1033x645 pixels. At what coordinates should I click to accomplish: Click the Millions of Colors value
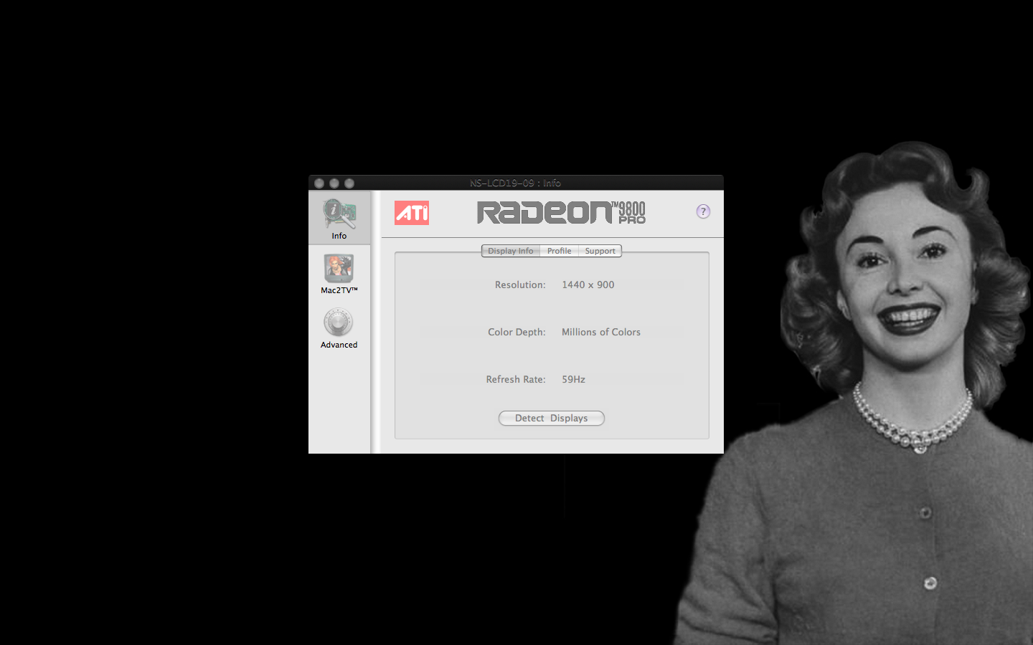(x=601, y=332)
